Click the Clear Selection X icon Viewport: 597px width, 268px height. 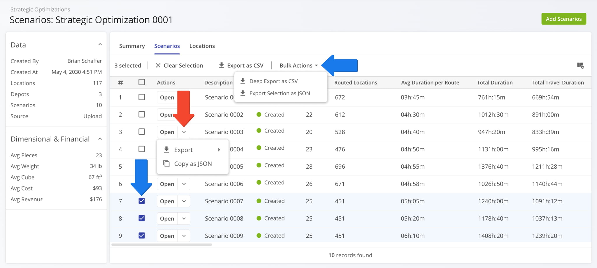click(158, 66)
